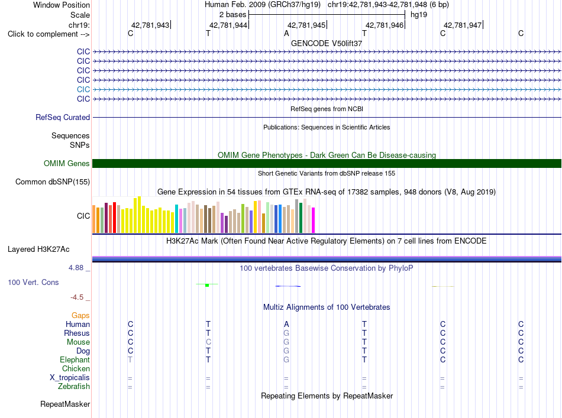Click the -4.5 lower axis value
The height and width of the screenshot is (418, 562).
coord(77,297)
